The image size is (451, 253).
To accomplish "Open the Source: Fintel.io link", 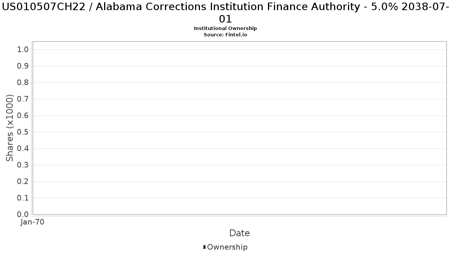I will tap(225, 34).
